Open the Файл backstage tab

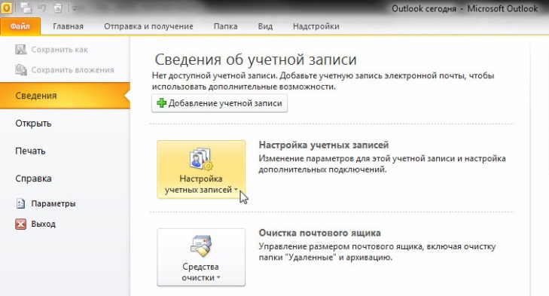[x=20, y=26]
